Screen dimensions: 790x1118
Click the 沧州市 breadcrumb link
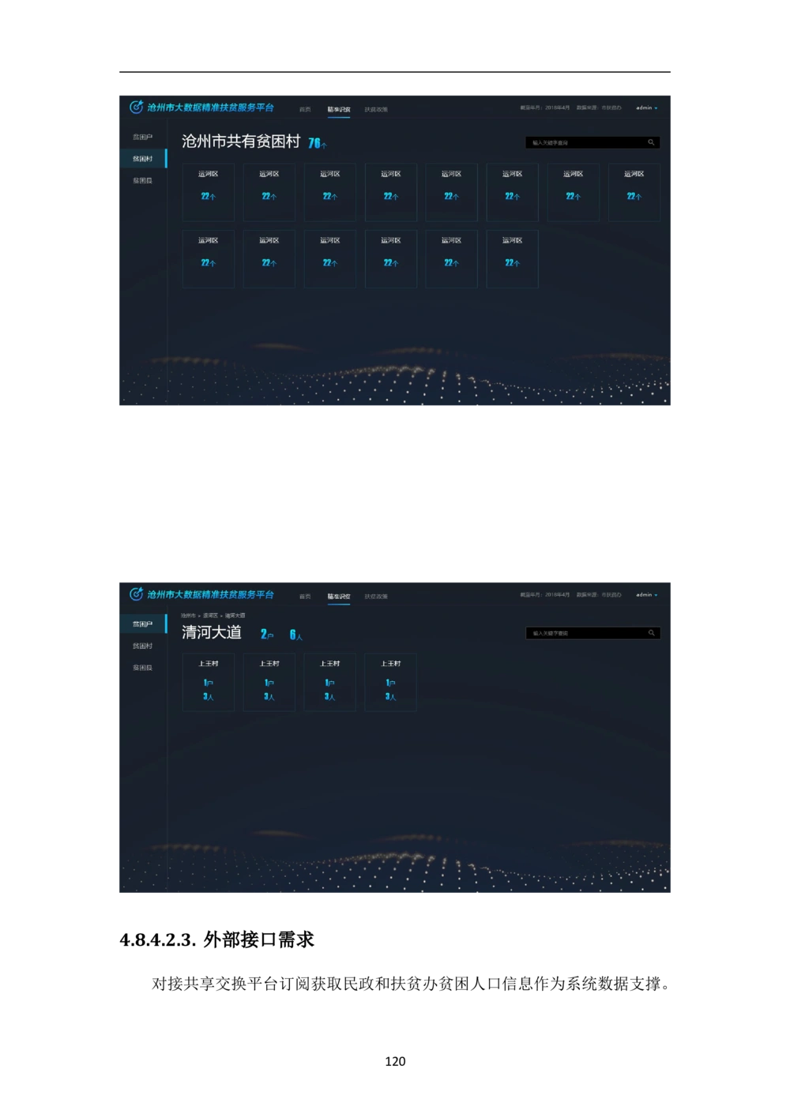(188, 615)
